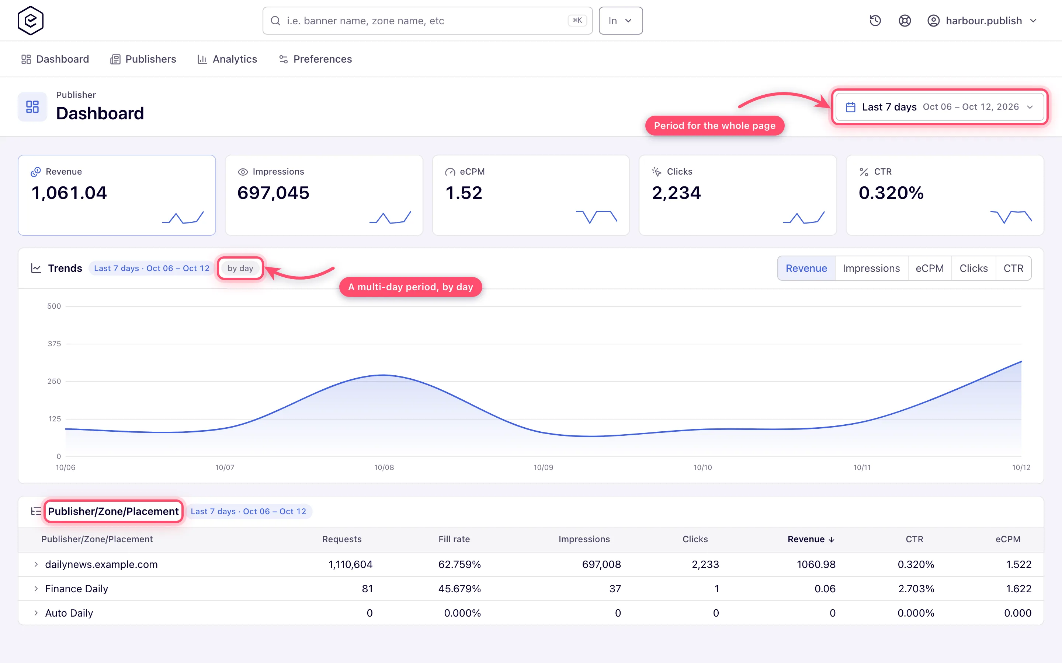Click the 'by day' badge in Trends
Screen dimensions: 1062x663
click(240, 269)
